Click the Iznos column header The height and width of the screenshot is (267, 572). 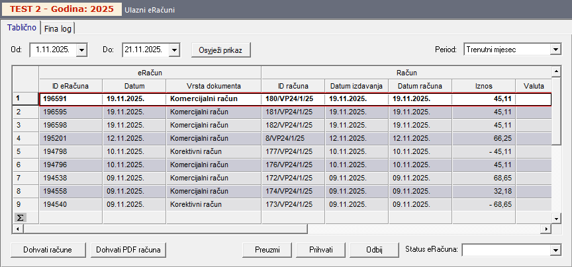(x=483, y=86)
